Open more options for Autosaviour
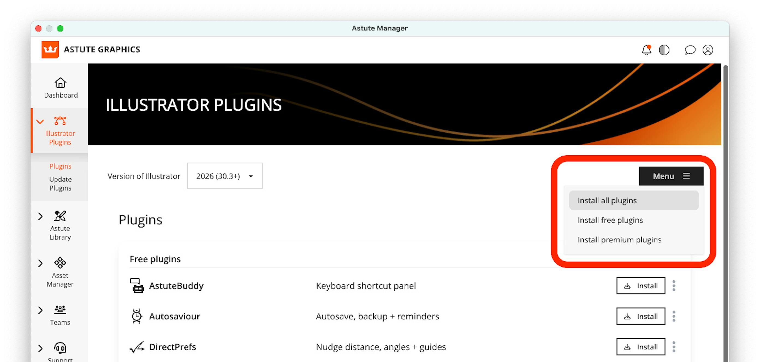 674,316
